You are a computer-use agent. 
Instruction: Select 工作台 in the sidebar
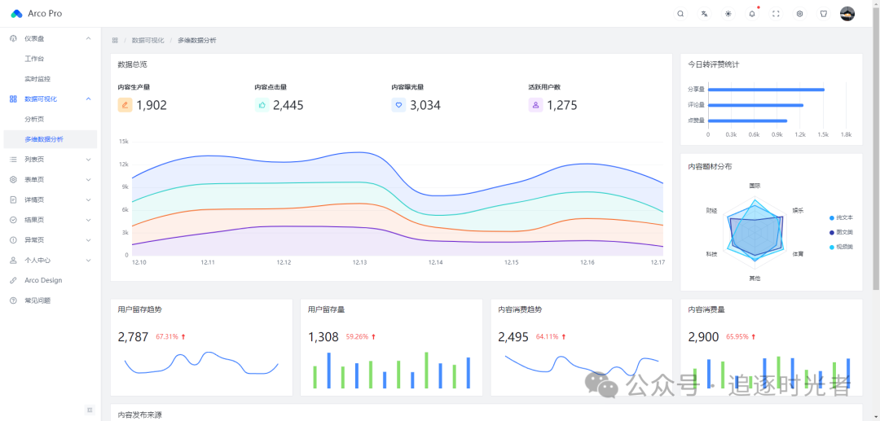(34, 59)
